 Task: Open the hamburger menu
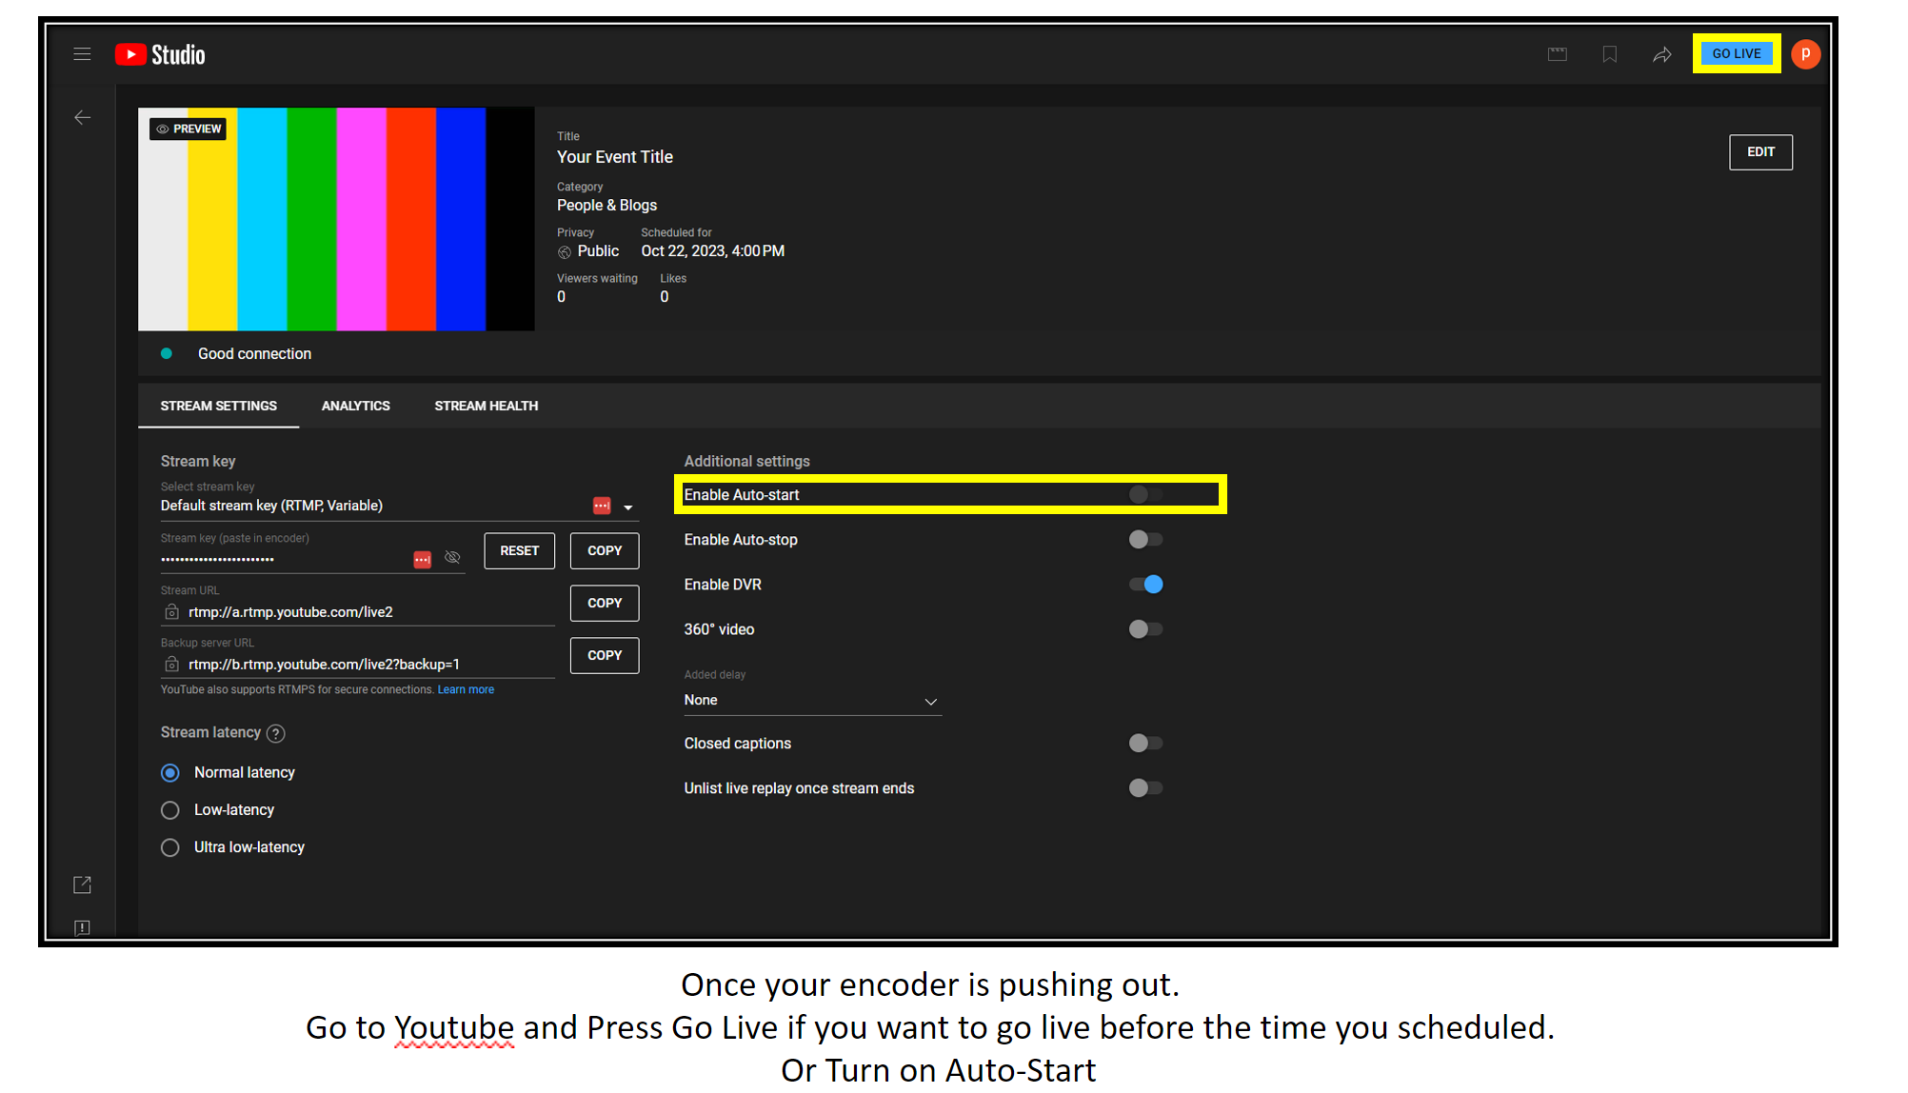coord(82,54)
